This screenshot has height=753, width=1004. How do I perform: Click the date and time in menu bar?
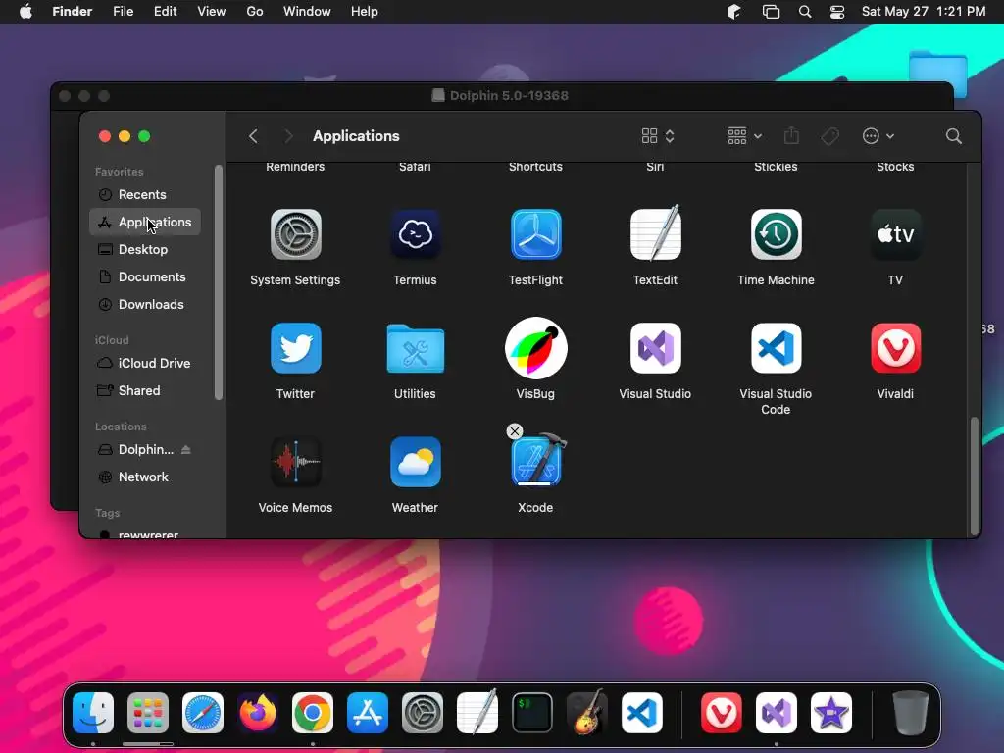(x=924, y=12)
